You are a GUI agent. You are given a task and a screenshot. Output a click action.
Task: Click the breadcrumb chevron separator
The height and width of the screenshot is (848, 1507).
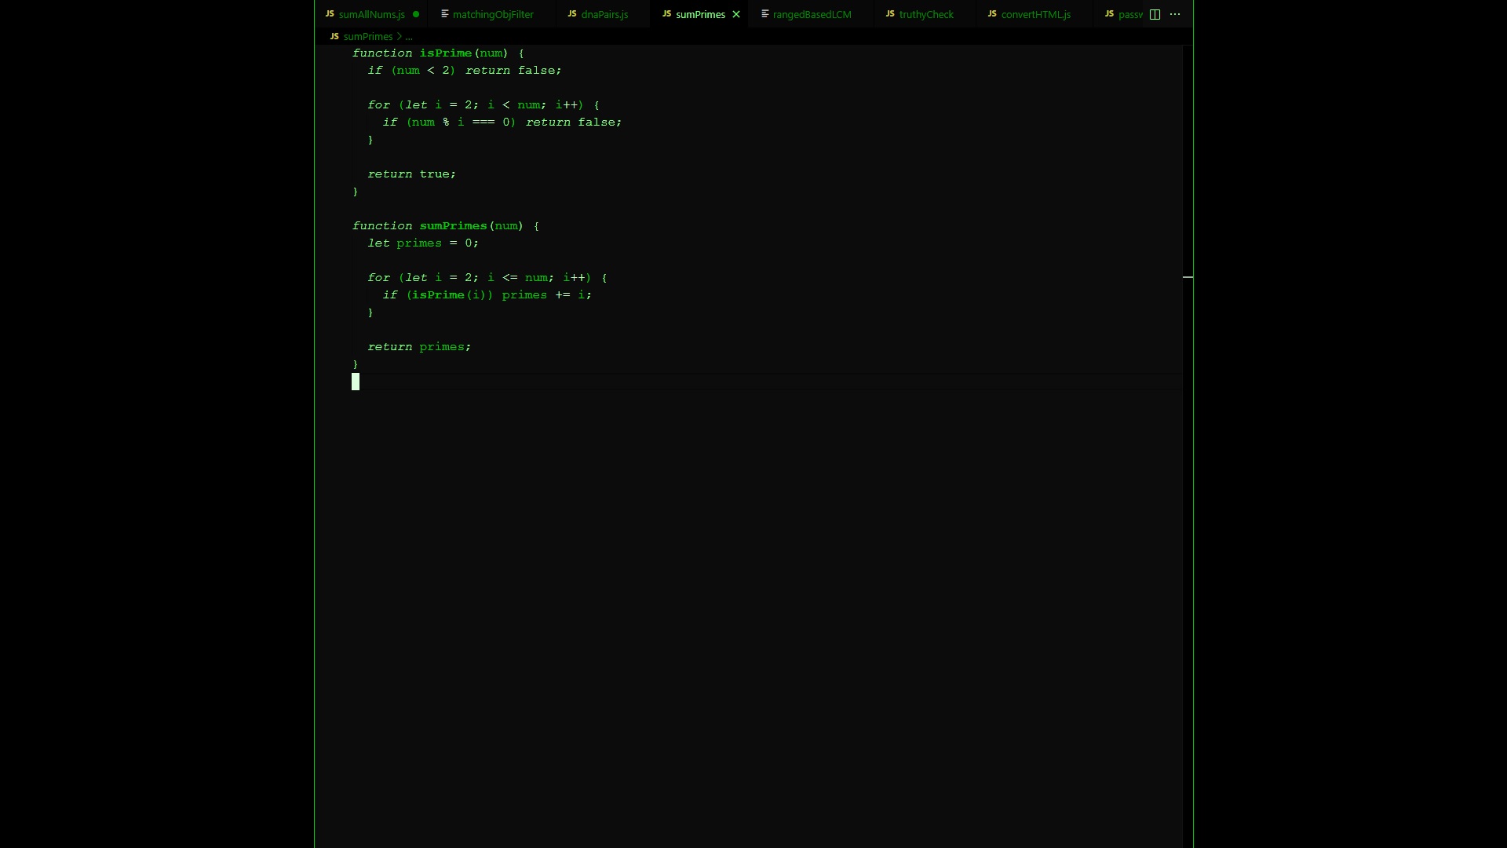pos(399,36)
